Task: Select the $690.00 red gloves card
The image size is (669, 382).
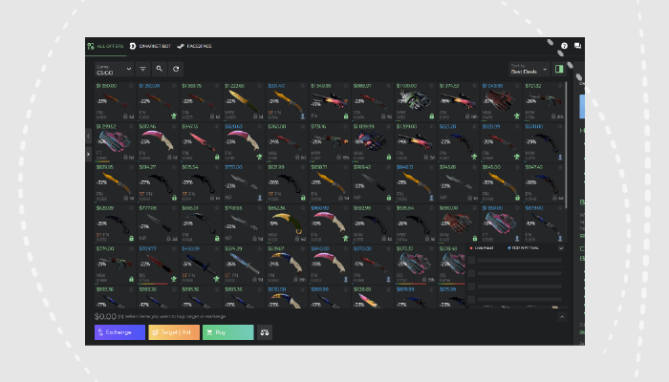Action: point(458,223)
